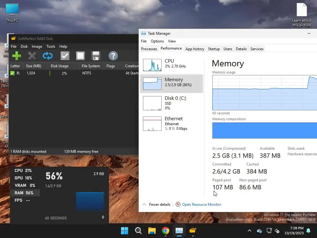
Task: Open the clock showing 7:28 PM
Action: (x=294, y=231)
